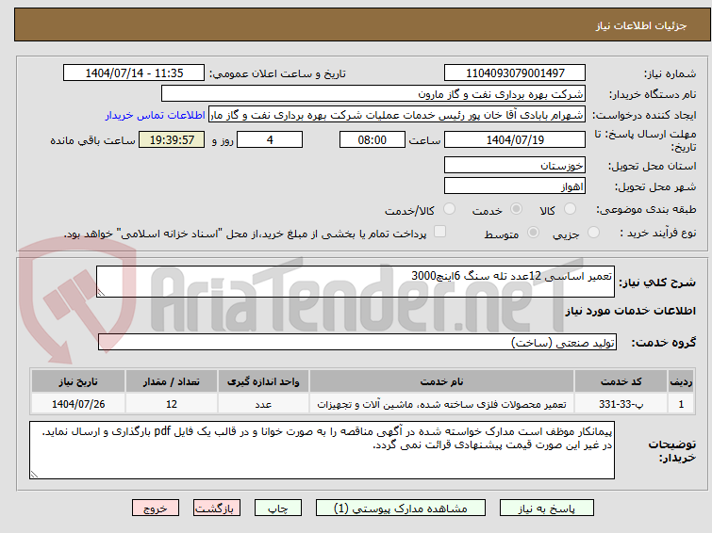Click the ردیف column header
The width and height of the screenshot is (712, 533).
681,381
